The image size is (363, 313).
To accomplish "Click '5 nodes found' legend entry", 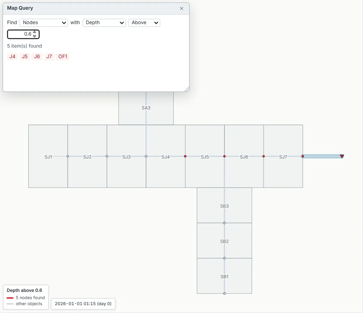I will click(x=30, y=298).
